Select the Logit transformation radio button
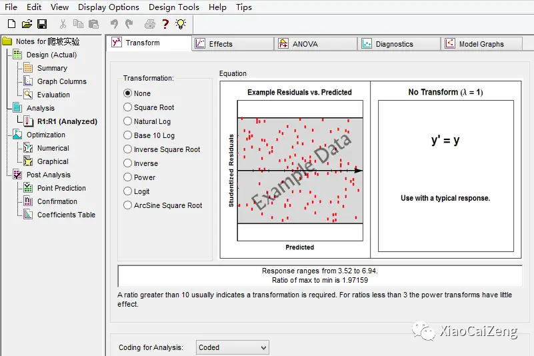 (128, 191)
